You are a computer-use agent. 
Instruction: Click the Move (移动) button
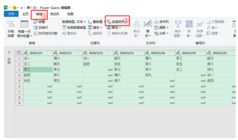(x=114, y=28)
